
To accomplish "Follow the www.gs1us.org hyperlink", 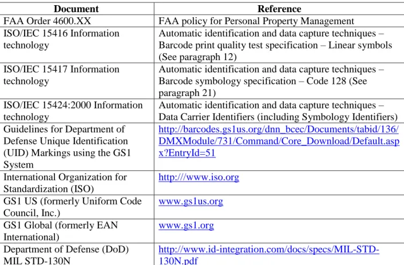I will (x=191, y=201).
